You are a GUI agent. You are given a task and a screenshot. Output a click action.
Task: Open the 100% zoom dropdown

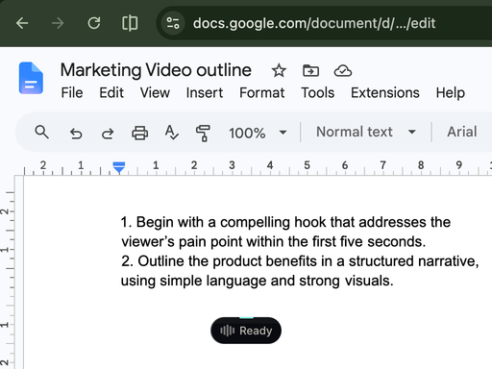[x=258, y=133]
